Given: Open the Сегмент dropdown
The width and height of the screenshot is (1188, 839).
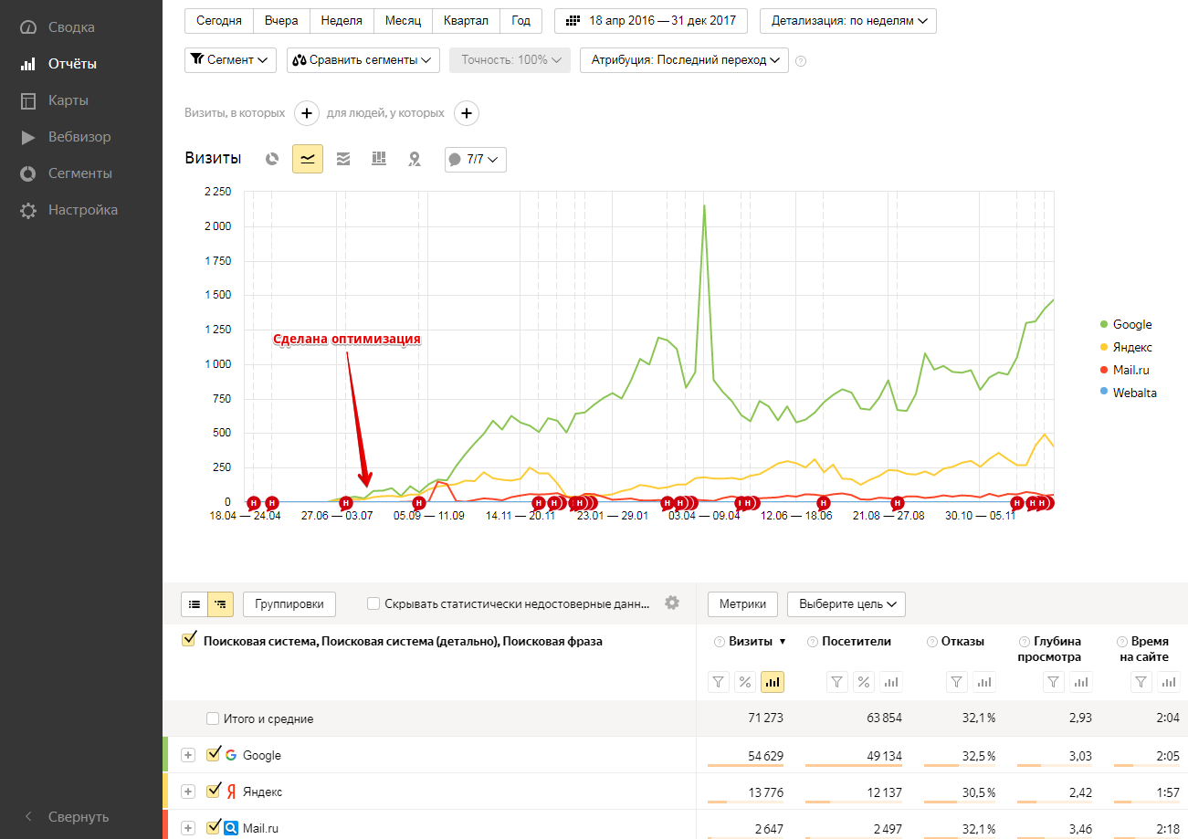Looking at the screenshot, I should pyautogui.click(x=230, y=60).
